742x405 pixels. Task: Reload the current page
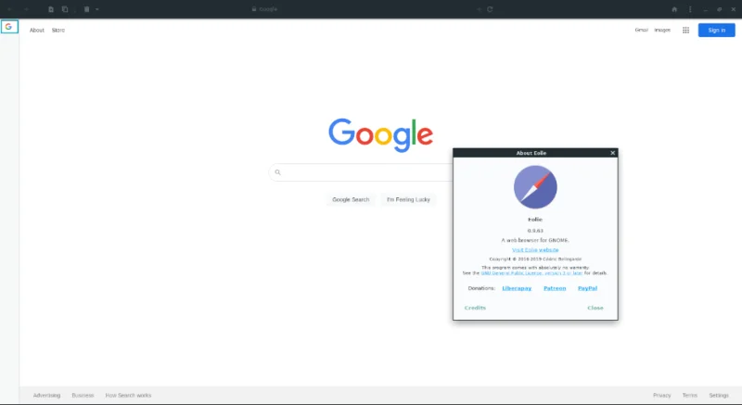click(x=490, y=9)
